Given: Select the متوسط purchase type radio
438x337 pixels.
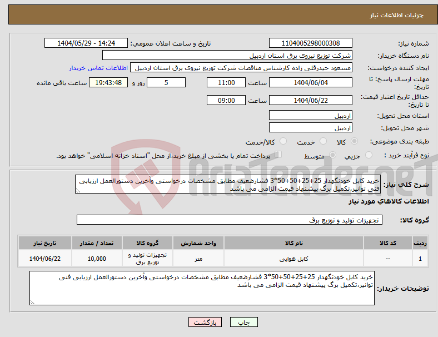Looking at the screenshot, I should 332,155.
